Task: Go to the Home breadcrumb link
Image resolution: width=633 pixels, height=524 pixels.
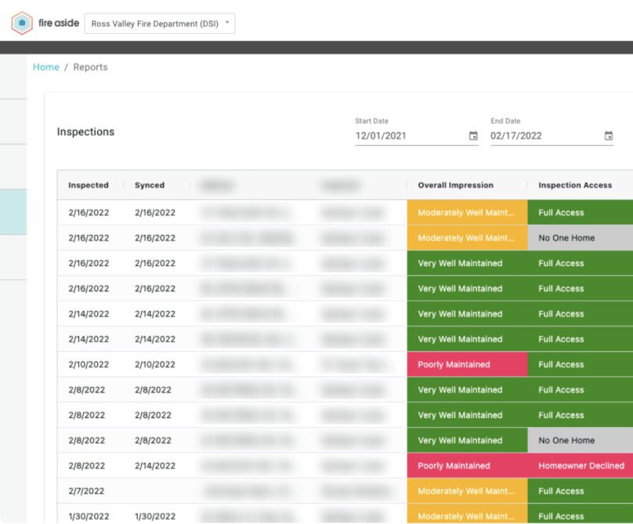Action: [x=46, y=67]
